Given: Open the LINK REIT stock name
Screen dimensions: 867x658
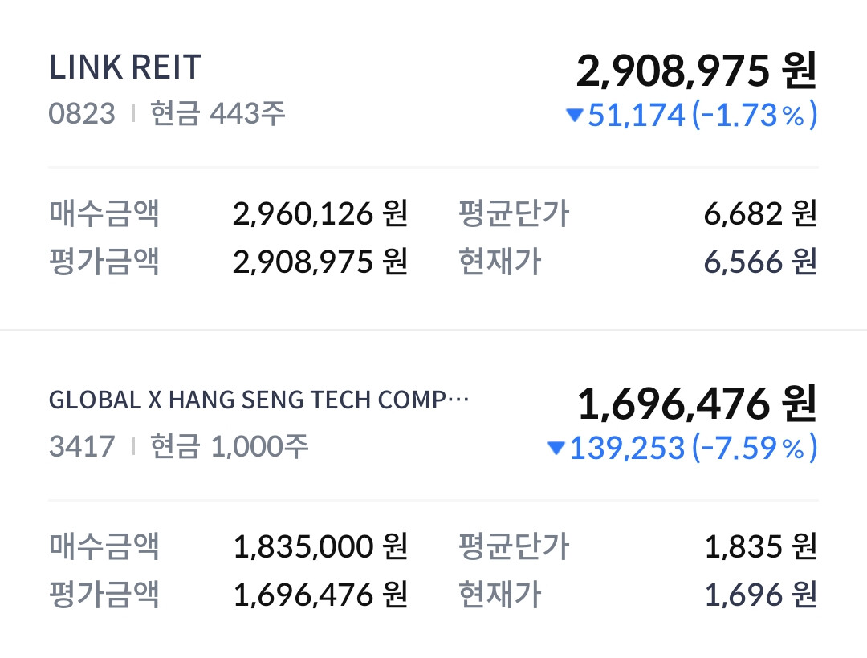Looking at the screenshot, I should coord(125,68).
